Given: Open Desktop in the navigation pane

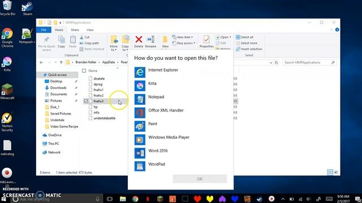Looking at the screenshot, I should tap(56, 81).
